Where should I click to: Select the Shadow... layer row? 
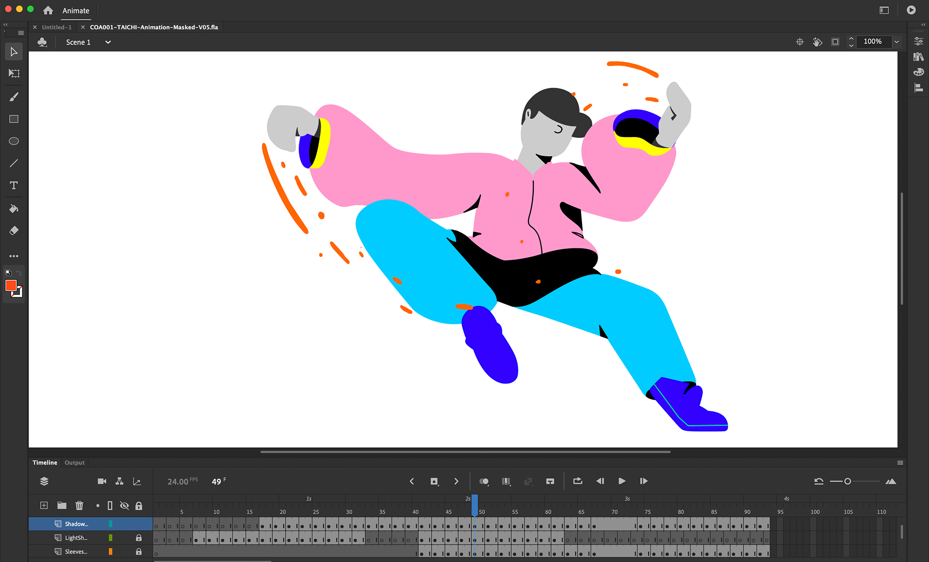[90, 524]
